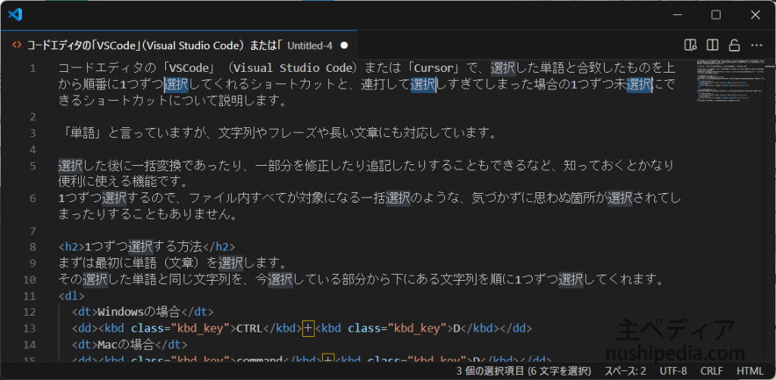Image resolution: width=776 pixels, height=380 pixels.
Task: Maximize the VS Code window
Action: (x=715, y=15)
